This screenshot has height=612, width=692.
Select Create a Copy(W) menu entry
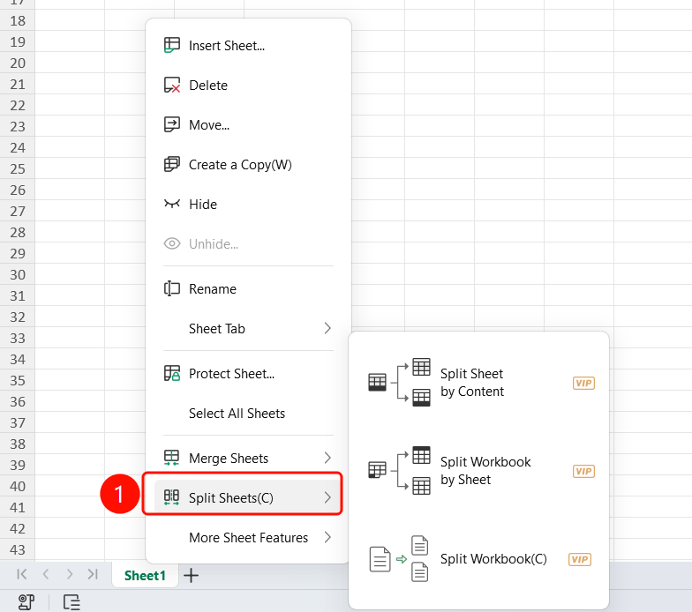tap(249, 164)
